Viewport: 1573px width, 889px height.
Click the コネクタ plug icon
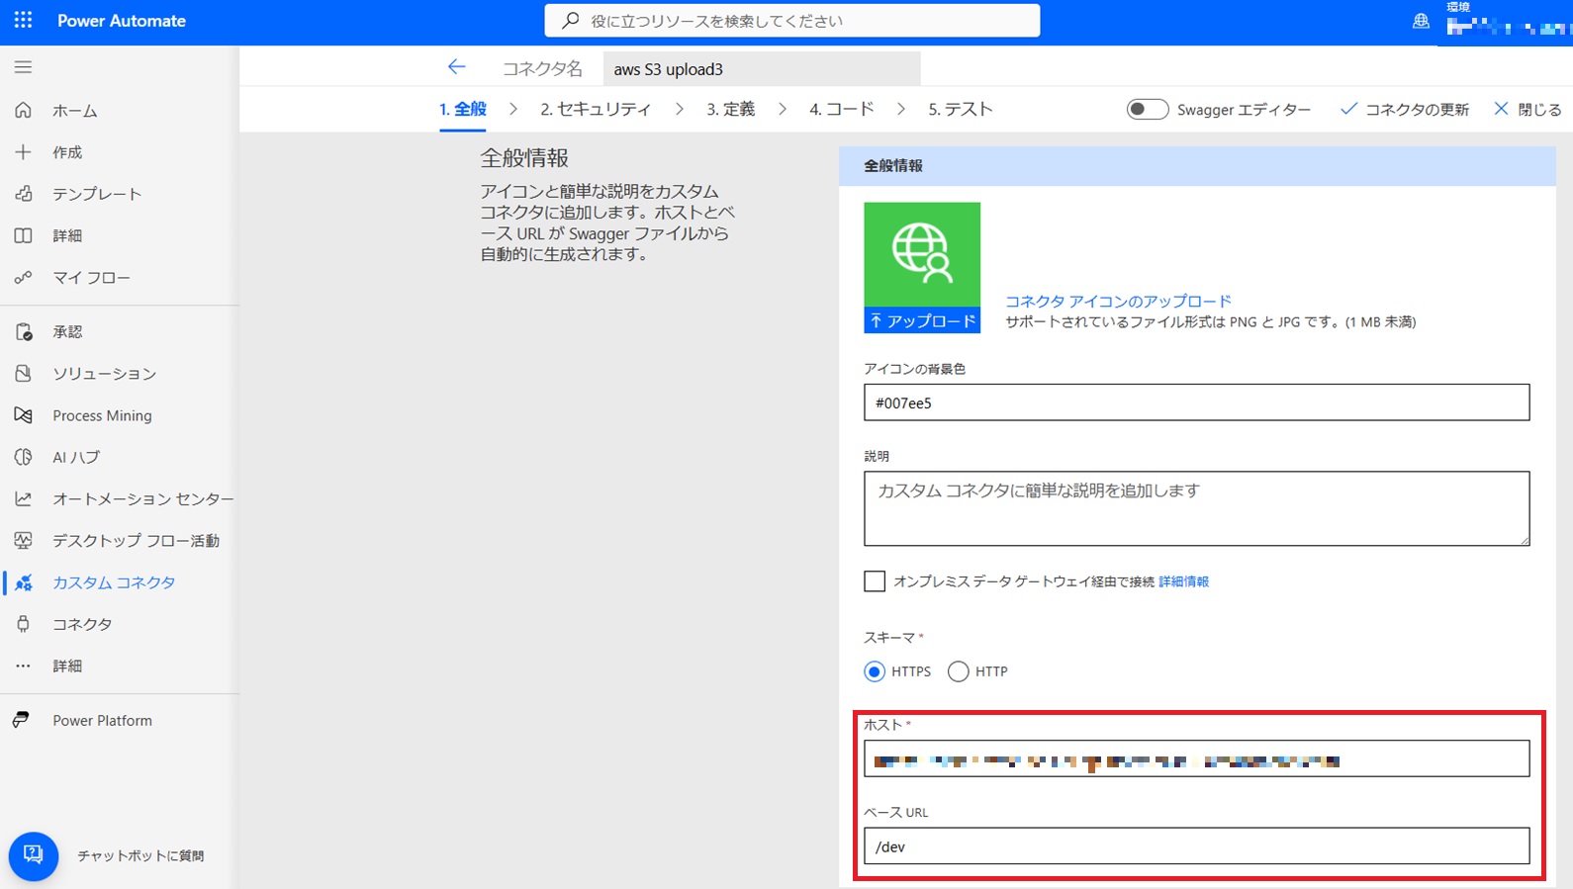(23, 624)
